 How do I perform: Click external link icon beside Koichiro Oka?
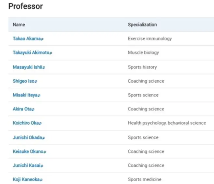click(x=41, y=123)
